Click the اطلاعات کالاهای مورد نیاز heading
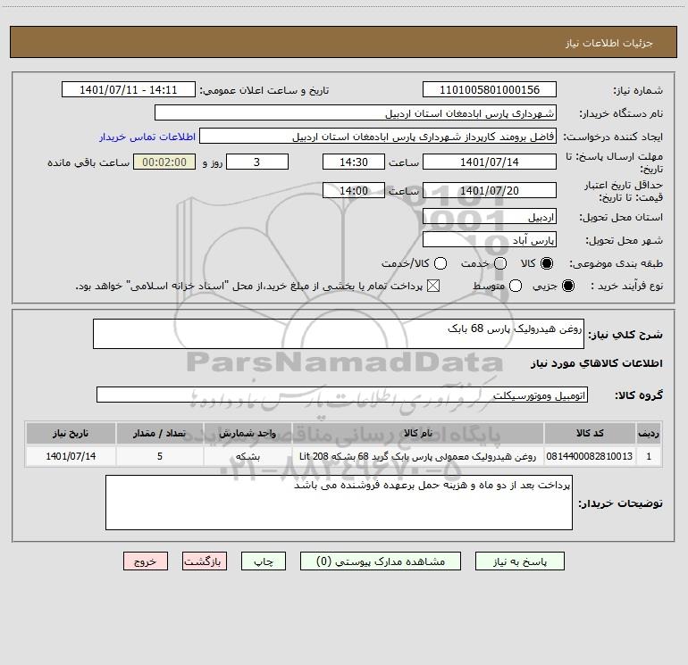This screenshot has height=665, width=688. 596,363
